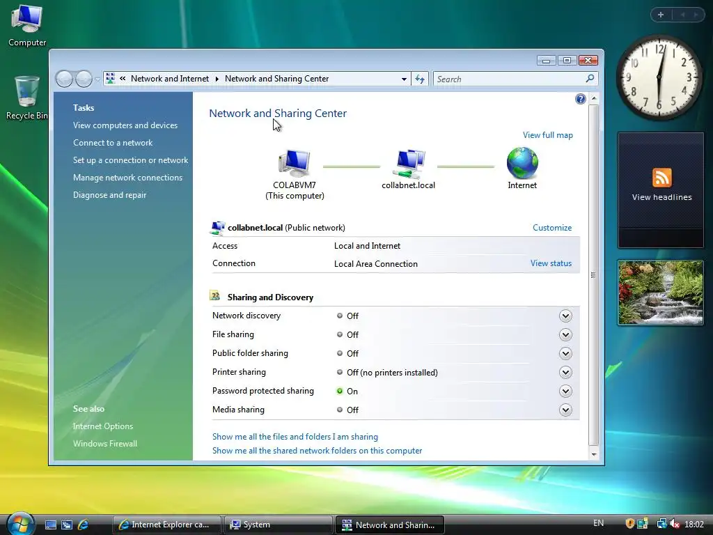
Task: Show all files and folders I am sharing
Action: pyautogui.click(x=295, y=437)
